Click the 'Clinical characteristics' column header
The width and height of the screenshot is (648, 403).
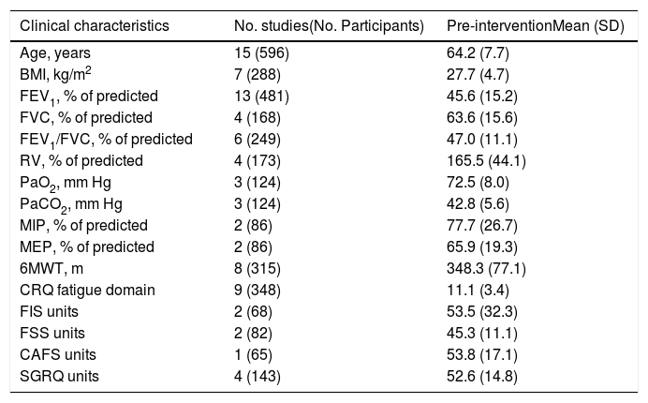95,24
